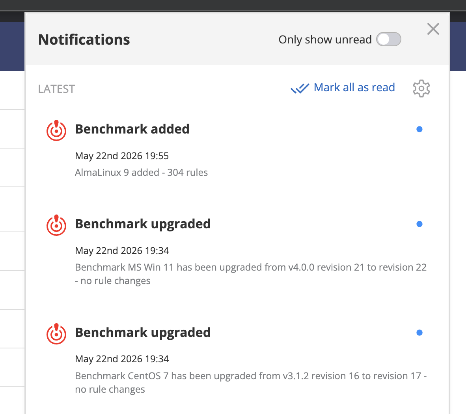Open the Benchmark added notification title
Viewport: 466px width, 414px height.
(x=132, y=129)
